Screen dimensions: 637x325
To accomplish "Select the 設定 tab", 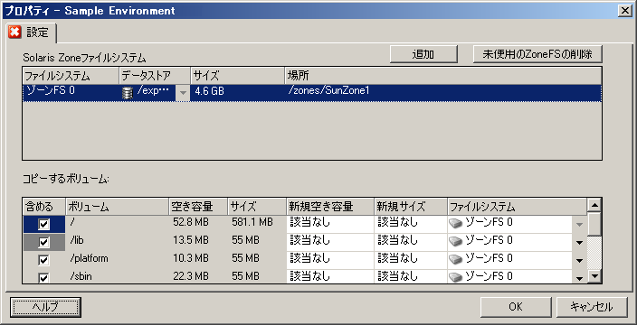I will [31, 32].
